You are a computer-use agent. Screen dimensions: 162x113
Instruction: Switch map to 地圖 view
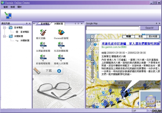point(129,37)
